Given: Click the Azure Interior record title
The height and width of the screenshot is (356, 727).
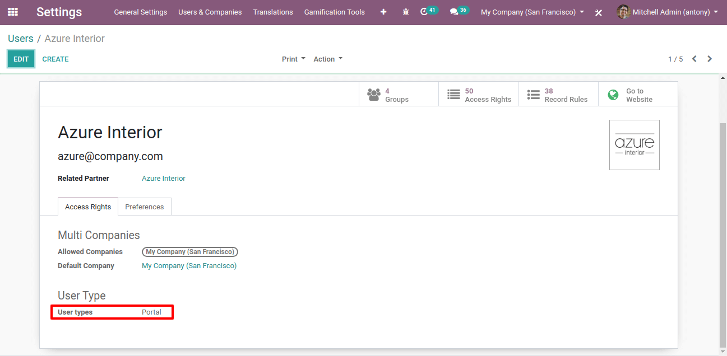Looking at the screenshot, I should pyautogui.click(x=110, y=132).
